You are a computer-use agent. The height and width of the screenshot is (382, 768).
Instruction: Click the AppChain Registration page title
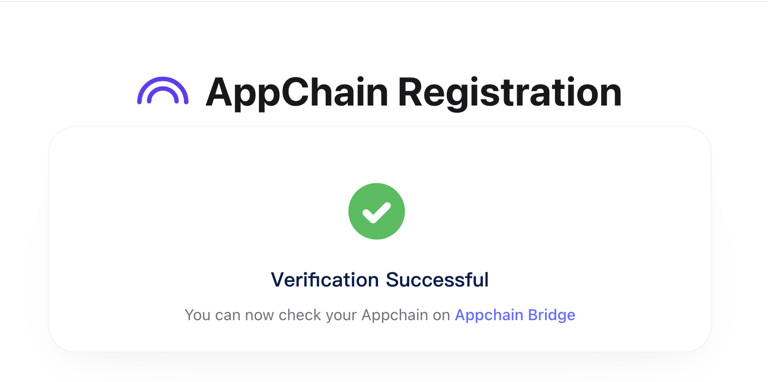pyautogui.click(x=413, y=92)
